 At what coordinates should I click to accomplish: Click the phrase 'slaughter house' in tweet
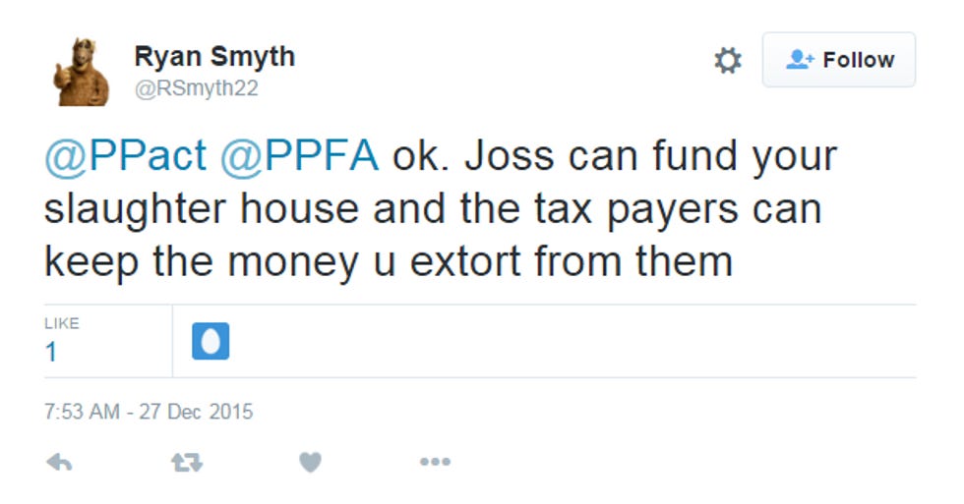click(x=202, y=208)
